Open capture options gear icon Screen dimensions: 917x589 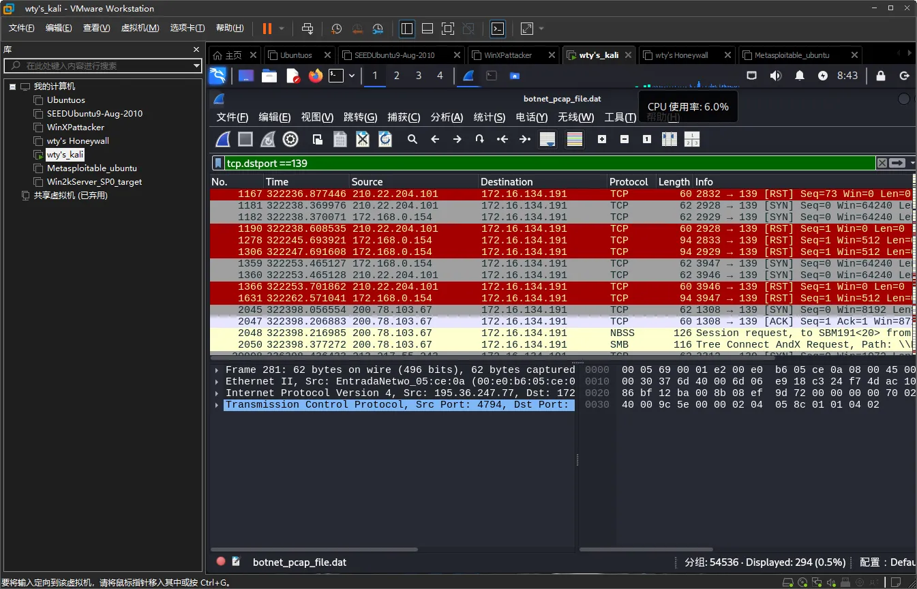click(290, 140)
